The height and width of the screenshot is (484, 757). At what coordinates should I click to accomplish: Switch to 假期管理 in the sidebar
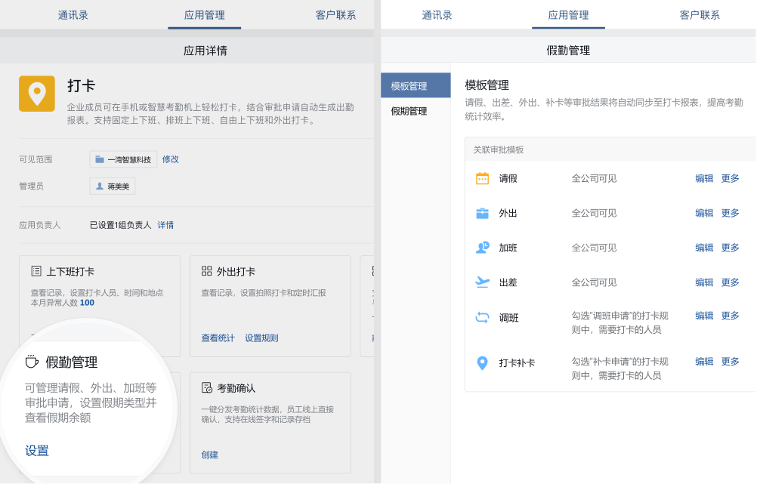(409, 111)
